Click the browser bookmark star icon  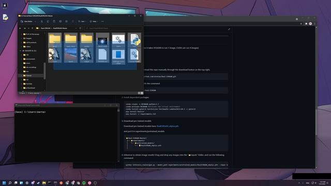tap(301, 24)
